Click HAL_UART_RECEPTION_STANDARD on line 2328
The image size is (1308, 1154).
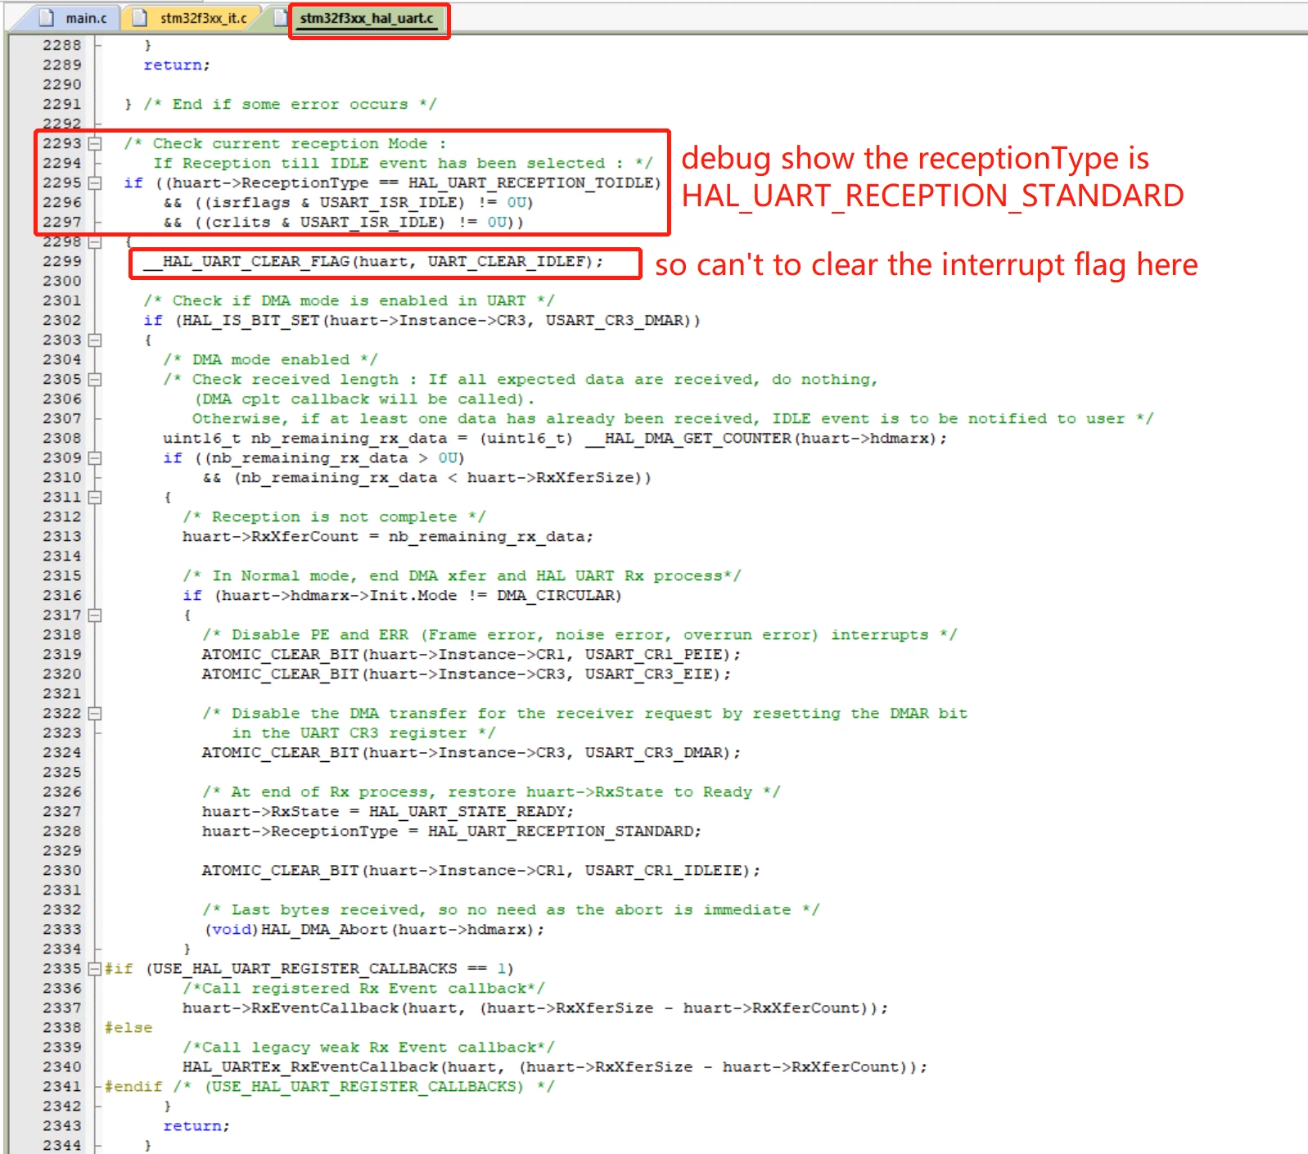point(561,832)
